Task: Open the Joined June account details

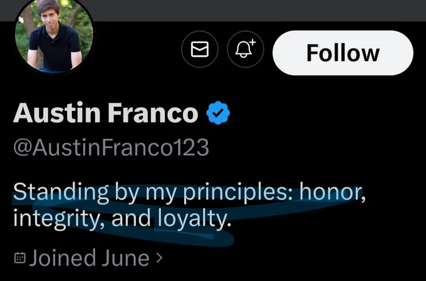Action: pos(88,258)
